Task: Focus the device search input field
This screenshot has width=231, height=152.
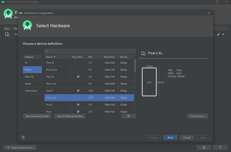Action: (x=90, y=51)
